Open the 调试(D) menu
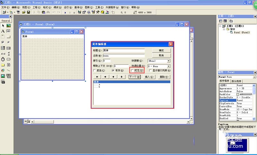Screen dimensions: 257x155 [58, 7]
